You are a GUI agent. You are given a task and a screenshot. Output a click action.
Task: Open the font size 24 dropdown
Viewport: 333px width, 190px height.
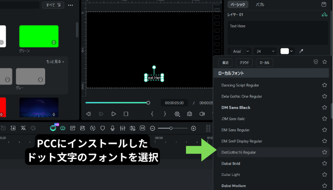(265, 51)
